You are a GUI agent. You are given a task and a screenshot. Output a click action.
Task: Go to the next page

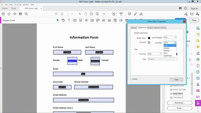(x=62, y=14)
